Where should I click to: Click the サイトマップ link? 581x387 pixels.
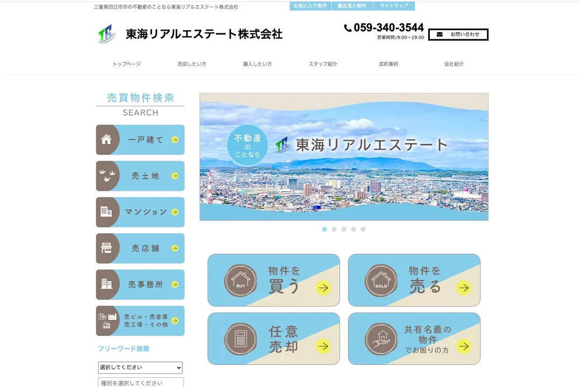pos(394,6)
